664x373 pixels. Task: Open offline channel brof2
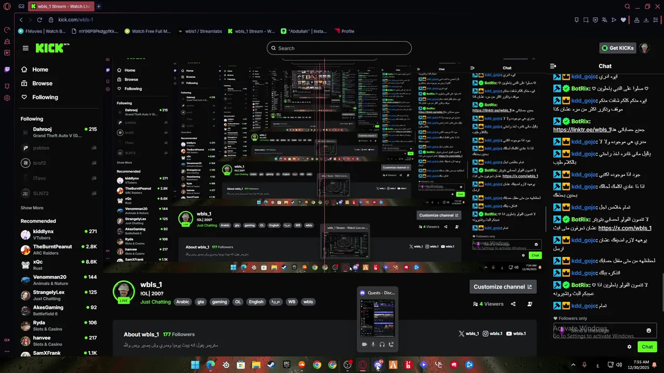click(59, 163)
